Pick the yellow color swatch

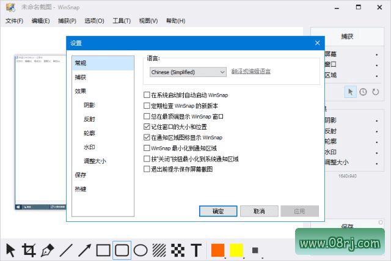tap(236, 250)
